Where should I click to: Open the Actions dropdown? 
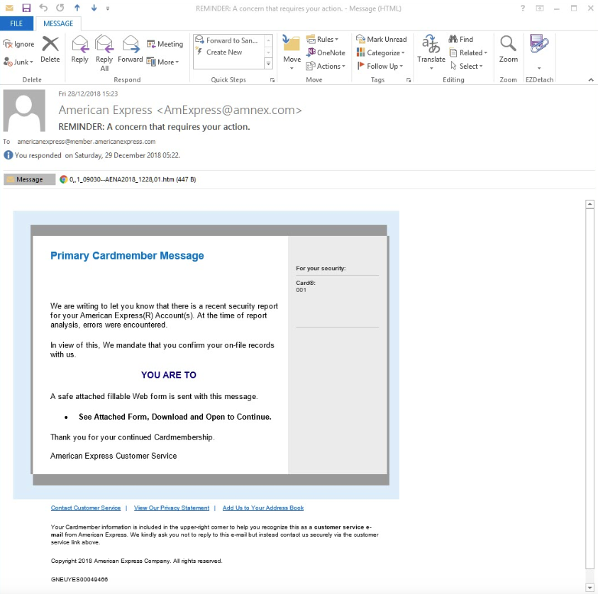[x=326, y=66]
